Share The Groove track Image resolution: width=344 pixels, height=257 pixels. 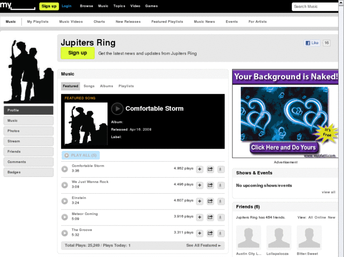(x=210, y=233)
